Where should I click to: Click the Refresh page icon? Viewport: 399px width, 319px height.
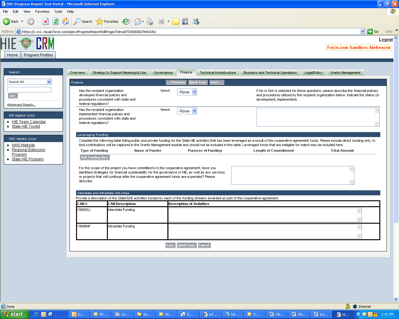tap(55, 21)
